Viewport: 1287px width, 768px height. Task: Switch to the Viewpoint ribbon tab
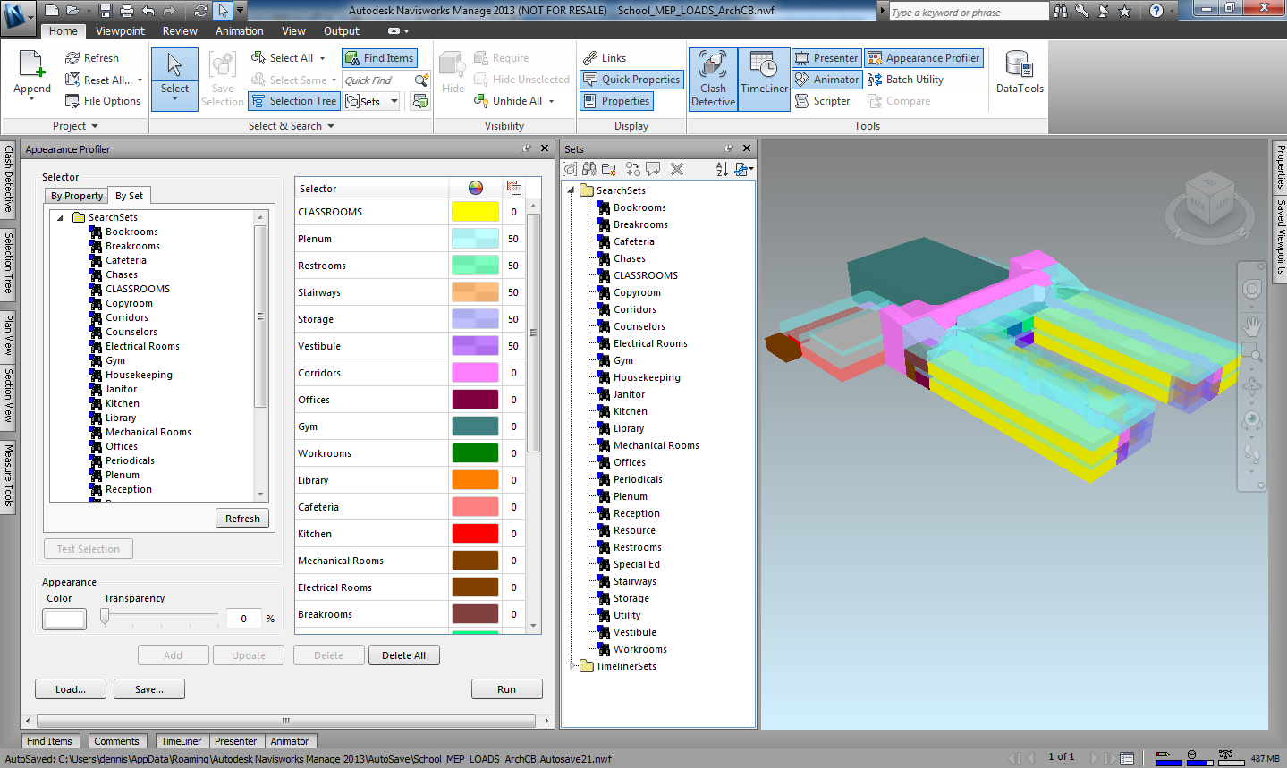(x=119, y=30)
